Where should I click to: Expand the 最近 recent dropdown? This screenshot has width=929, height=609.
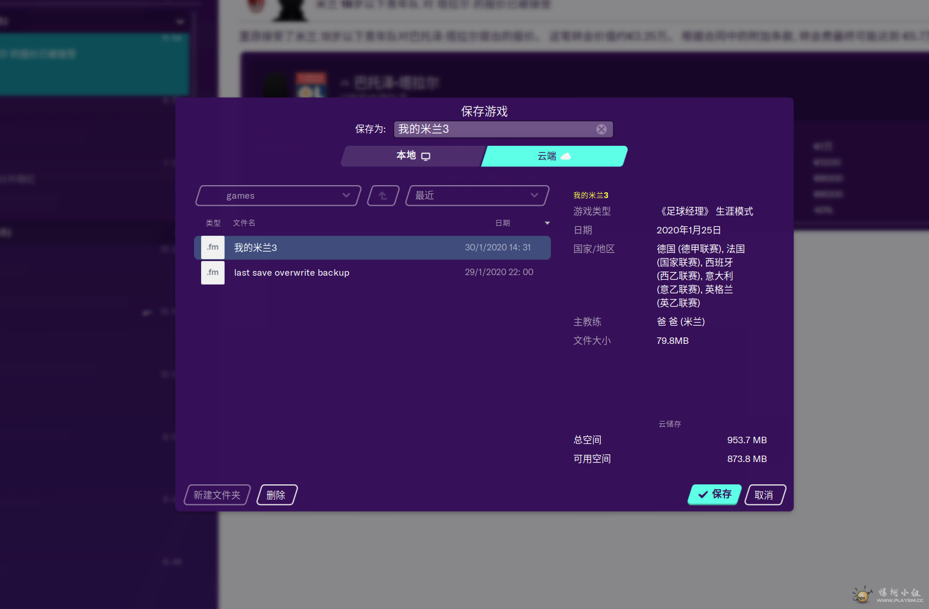(477, 196)
